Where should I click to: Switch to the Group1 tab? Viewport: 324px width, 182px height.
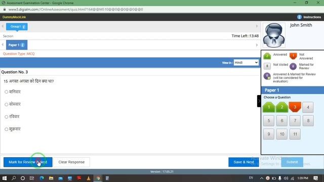pos(17,27)
